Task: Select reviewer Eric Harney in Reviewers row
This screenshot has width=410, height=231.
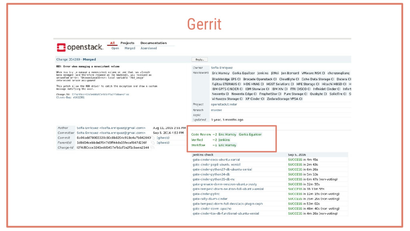Action: pos(221,73)
